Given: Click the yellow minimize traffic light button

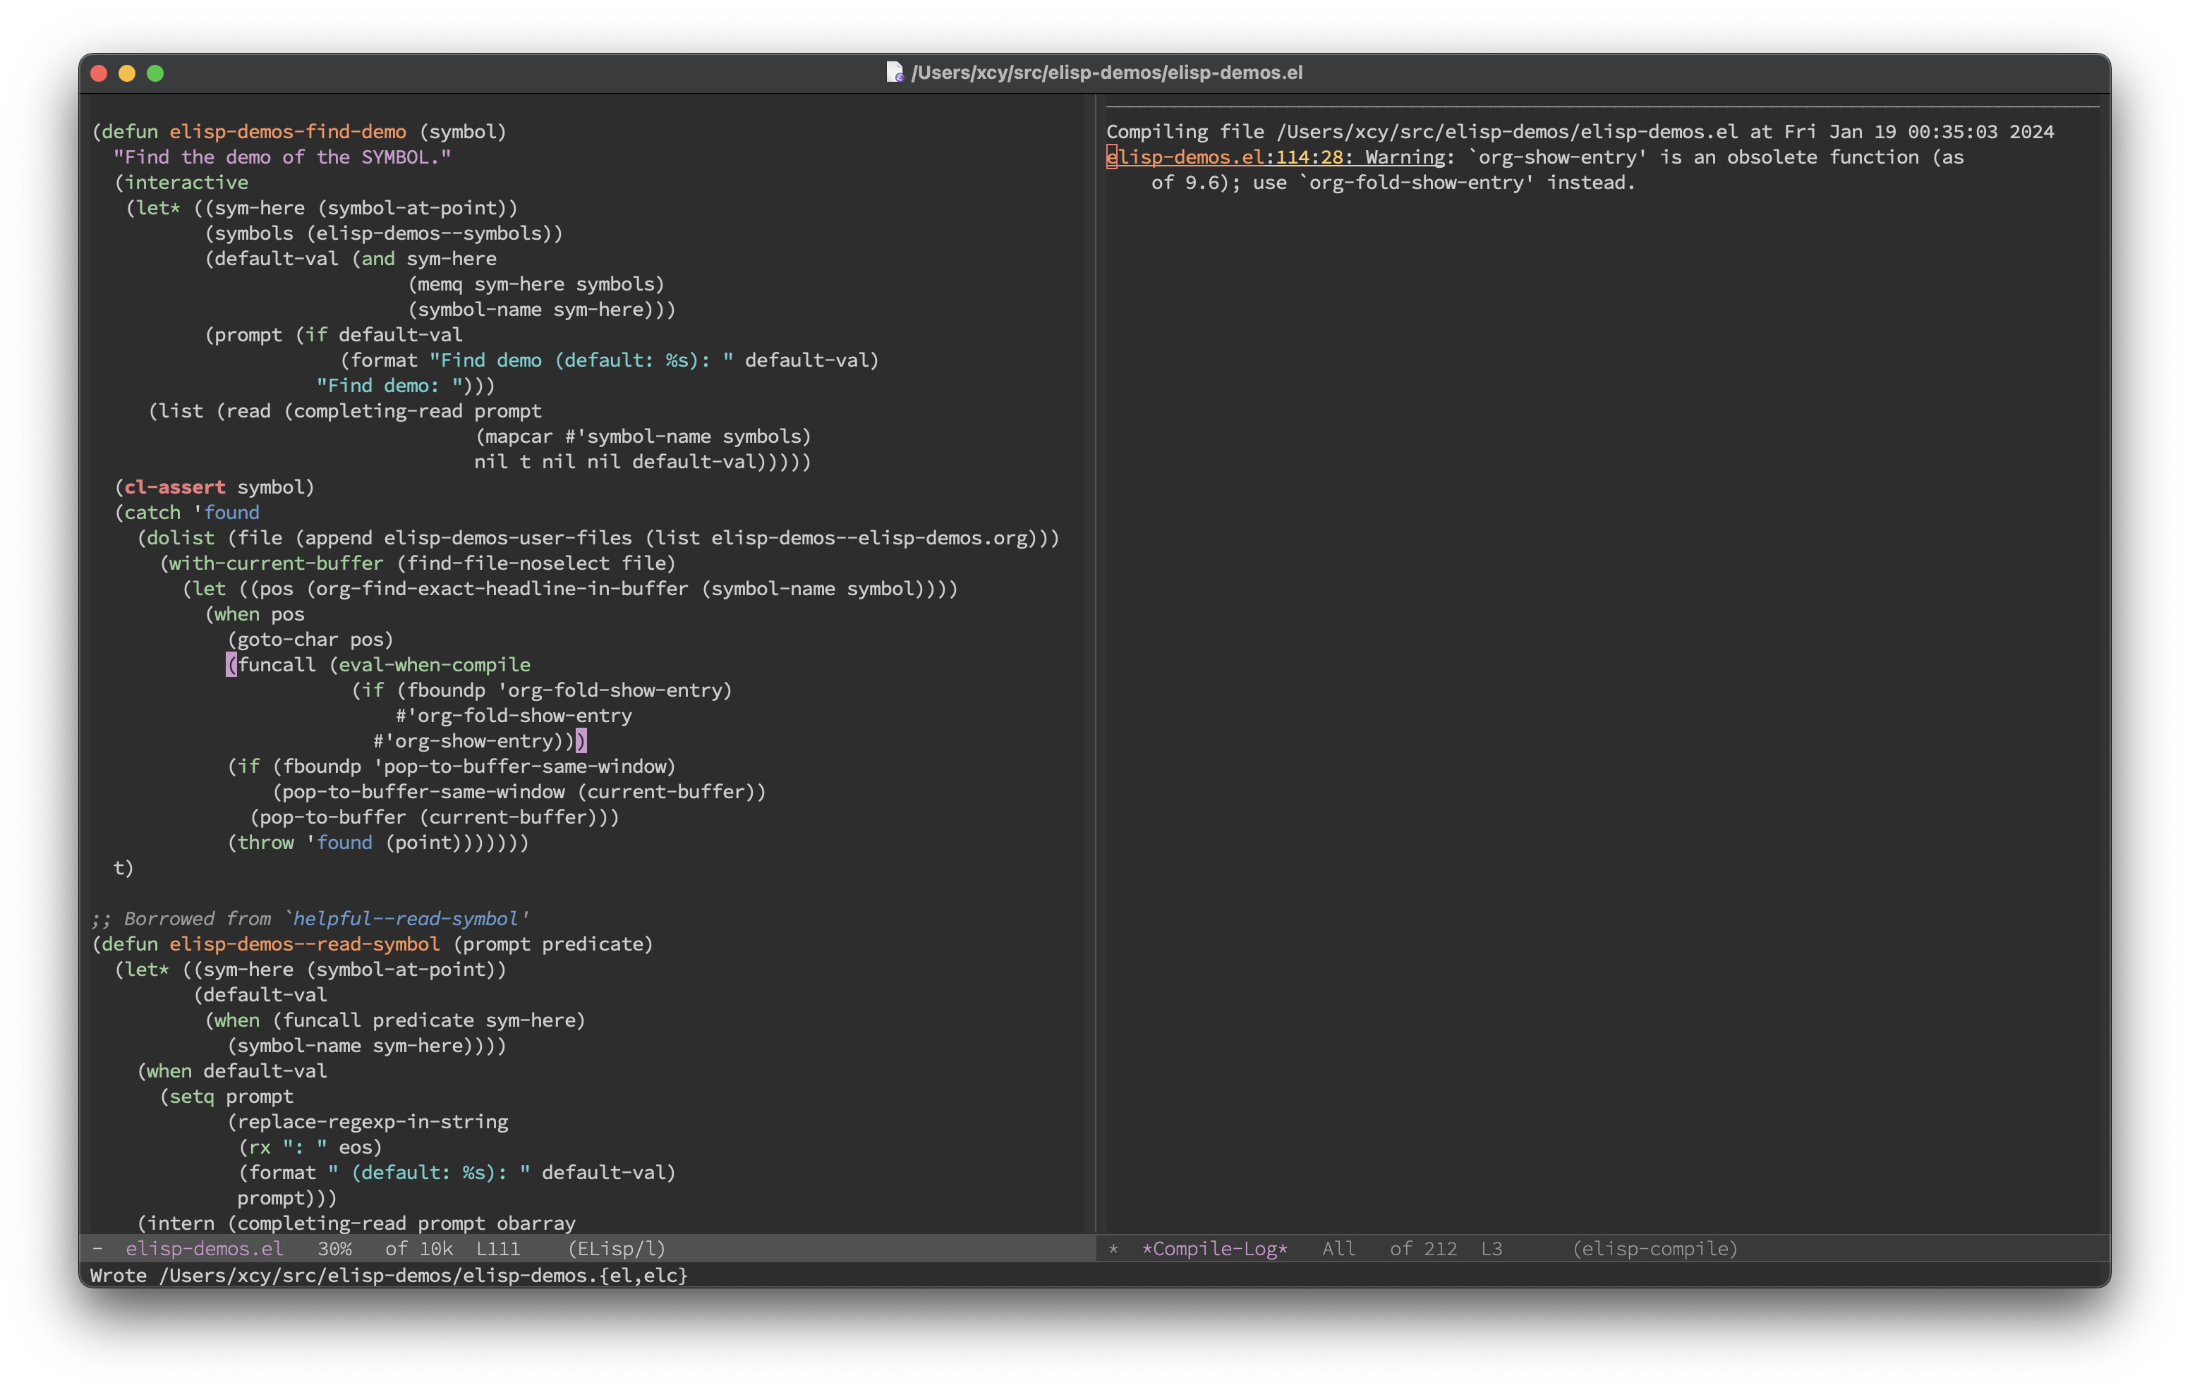Looking at the screenshot, I should click(127, 73).
